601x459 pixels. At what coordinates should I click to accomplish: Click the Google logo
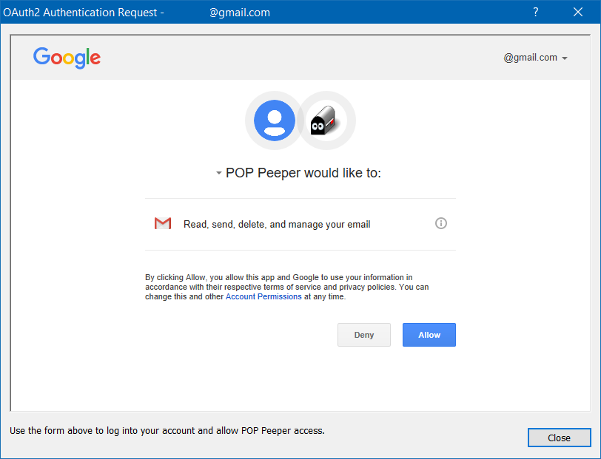tap(67, 58)
